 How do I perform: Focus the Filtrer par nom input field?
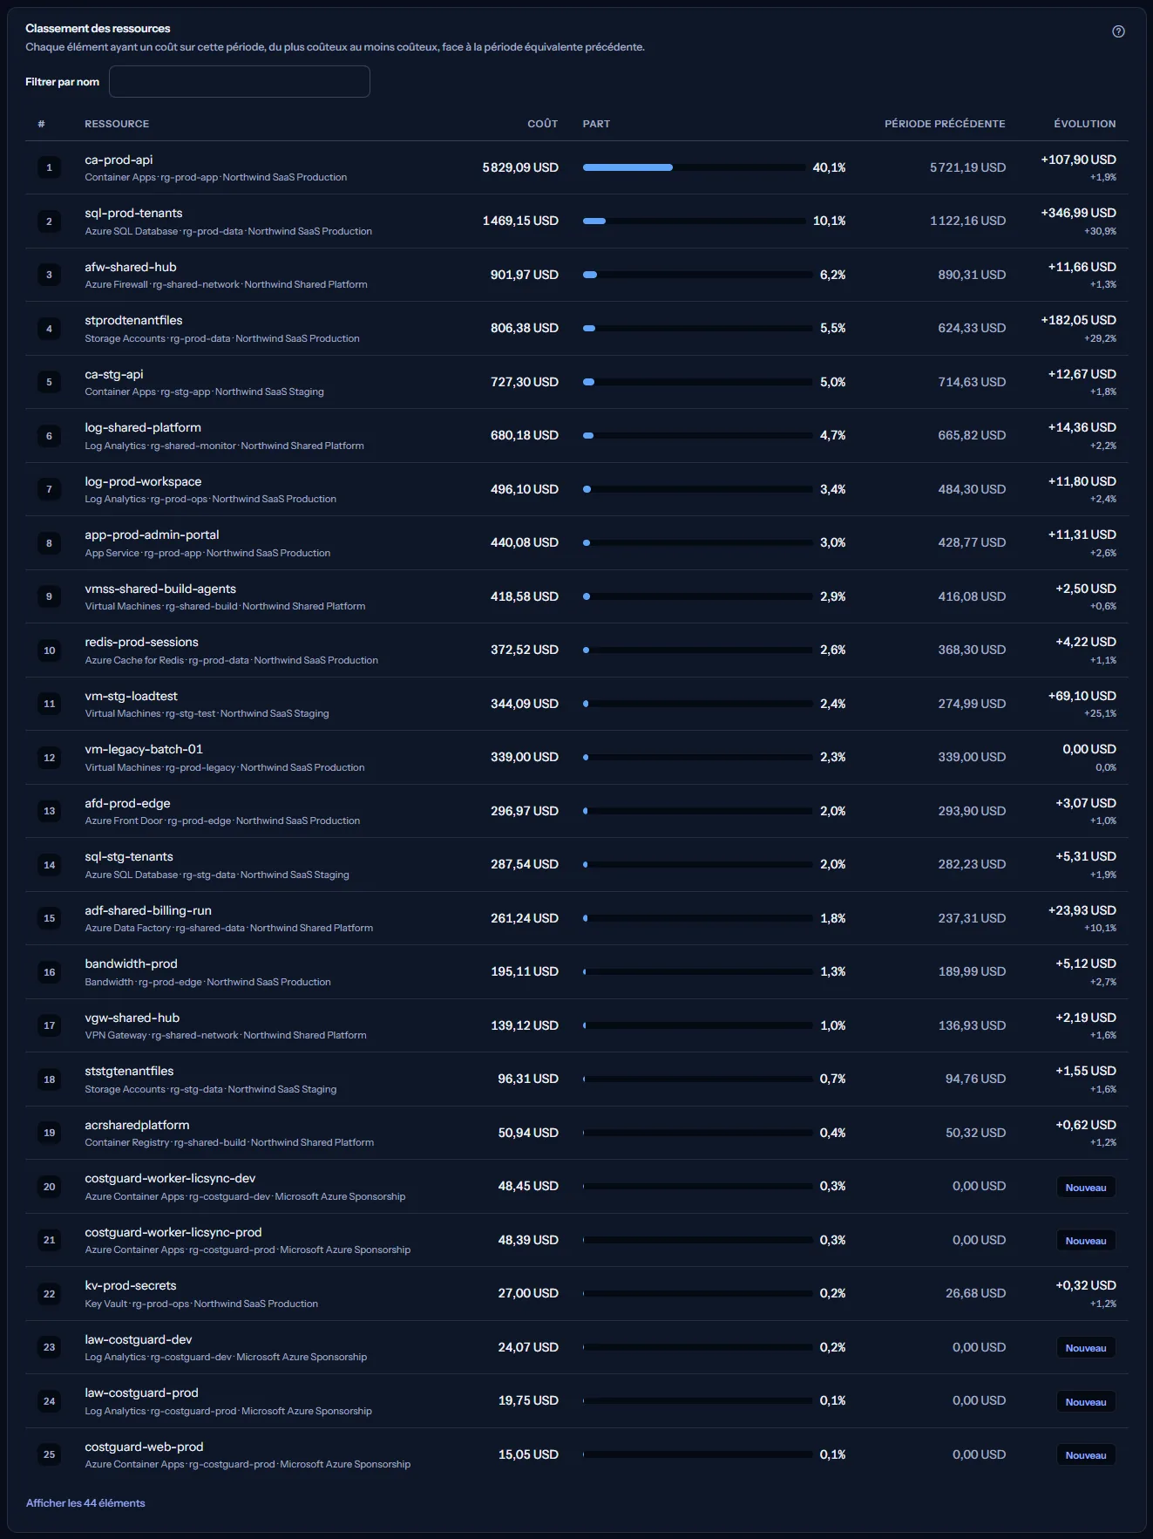pos(240,82)
